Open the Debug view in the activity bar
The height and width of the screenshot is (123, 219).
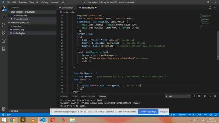(x=4, y=33)
